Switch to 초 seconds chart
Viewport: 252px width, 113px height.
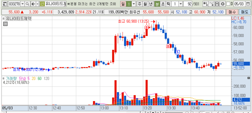click(163, 4)
